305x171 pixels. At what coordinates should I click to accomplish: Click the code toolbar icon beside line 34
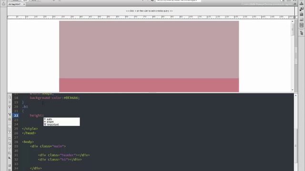(x=10, y=165)
